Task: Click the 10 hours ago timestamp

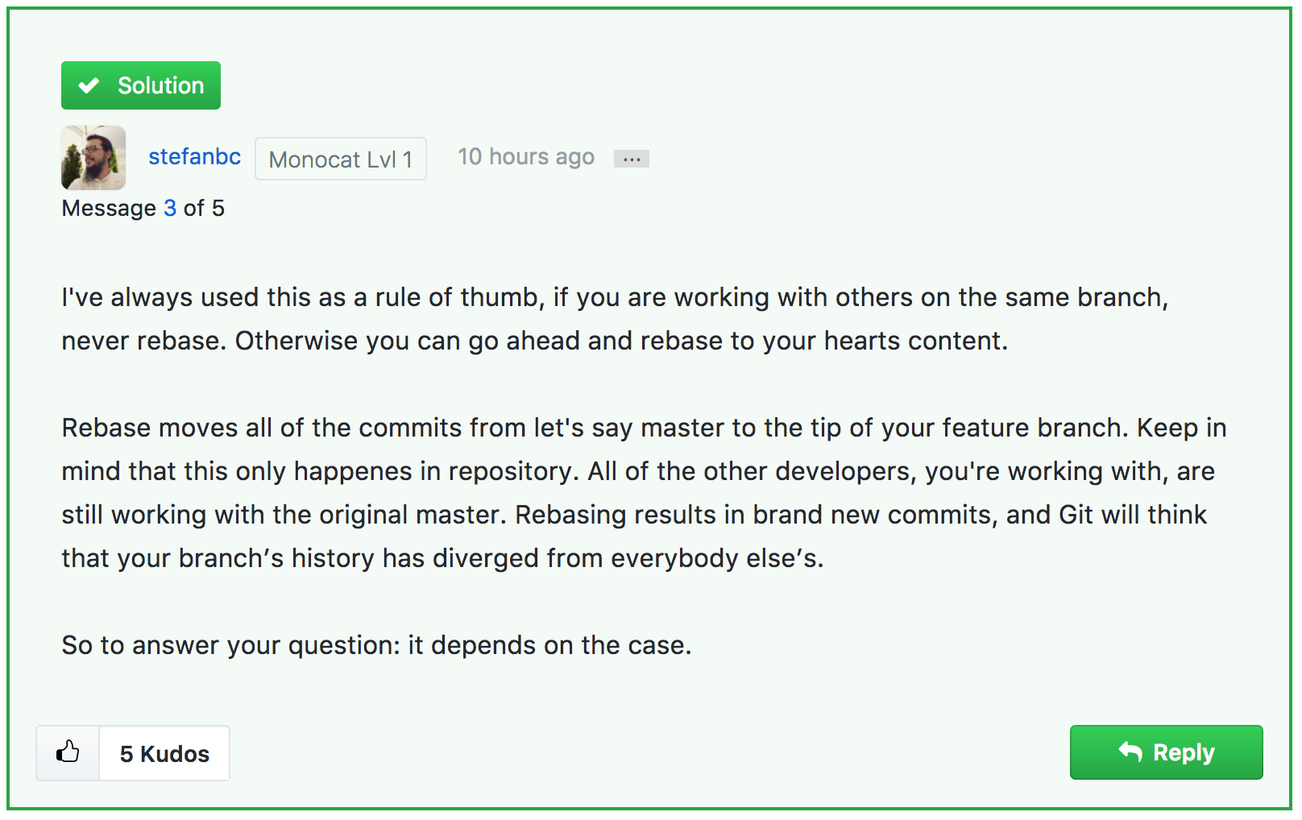Action: tap(525, 156)
